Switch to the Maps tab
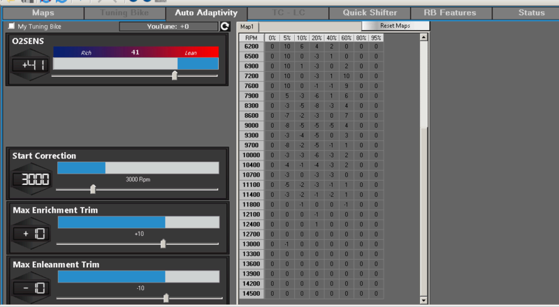Image resolution: width=559 pixels, height=307 pixels. (43, 13)
